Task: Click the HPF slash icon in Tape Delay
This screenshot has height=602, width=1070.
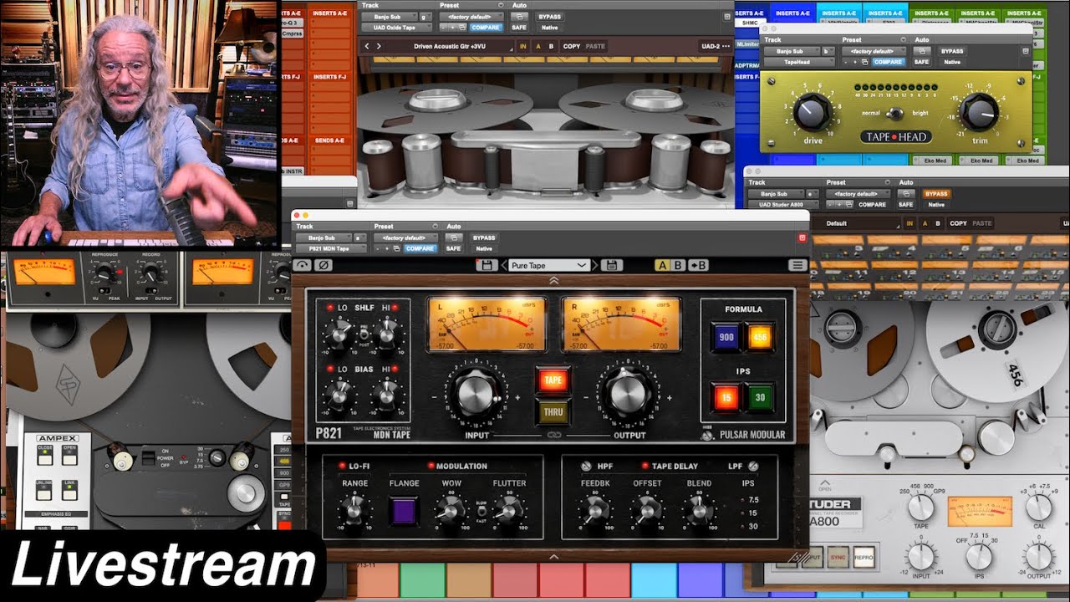Action: [584, 466]
